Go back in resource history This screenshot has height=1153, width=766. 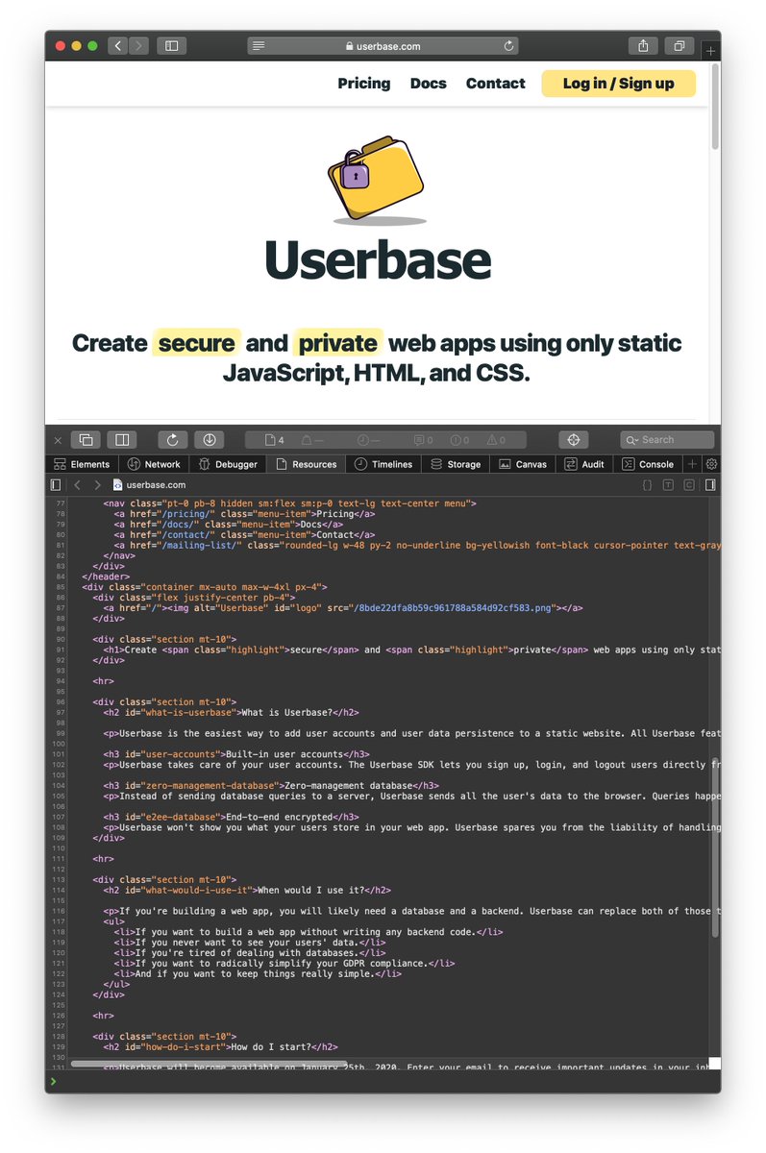(x=78, y=485)
